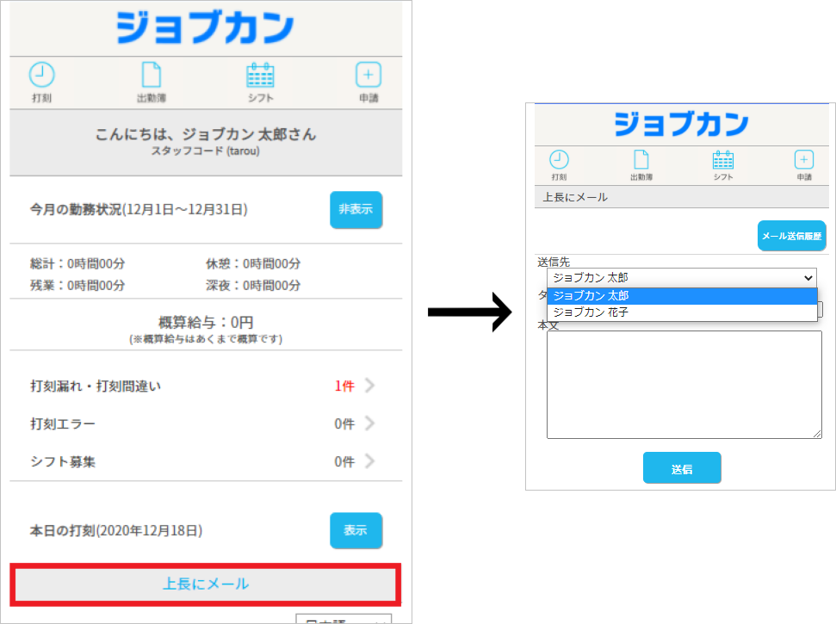The height and width of the screenshot is (624, 836).
Task: Click the 本日の打刻(2020年12月18日) heading
Action: point(116,531)
